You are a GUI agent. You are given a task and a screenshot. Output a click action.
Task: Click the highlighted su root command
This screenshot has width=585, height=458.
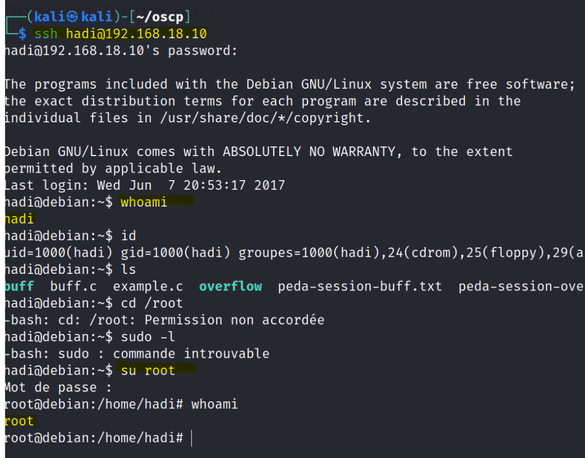click(x=148, y=371)
